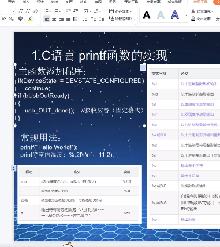Open line spacing dropdown arrow
Viewport: 220px width, 247px height.
106,19
